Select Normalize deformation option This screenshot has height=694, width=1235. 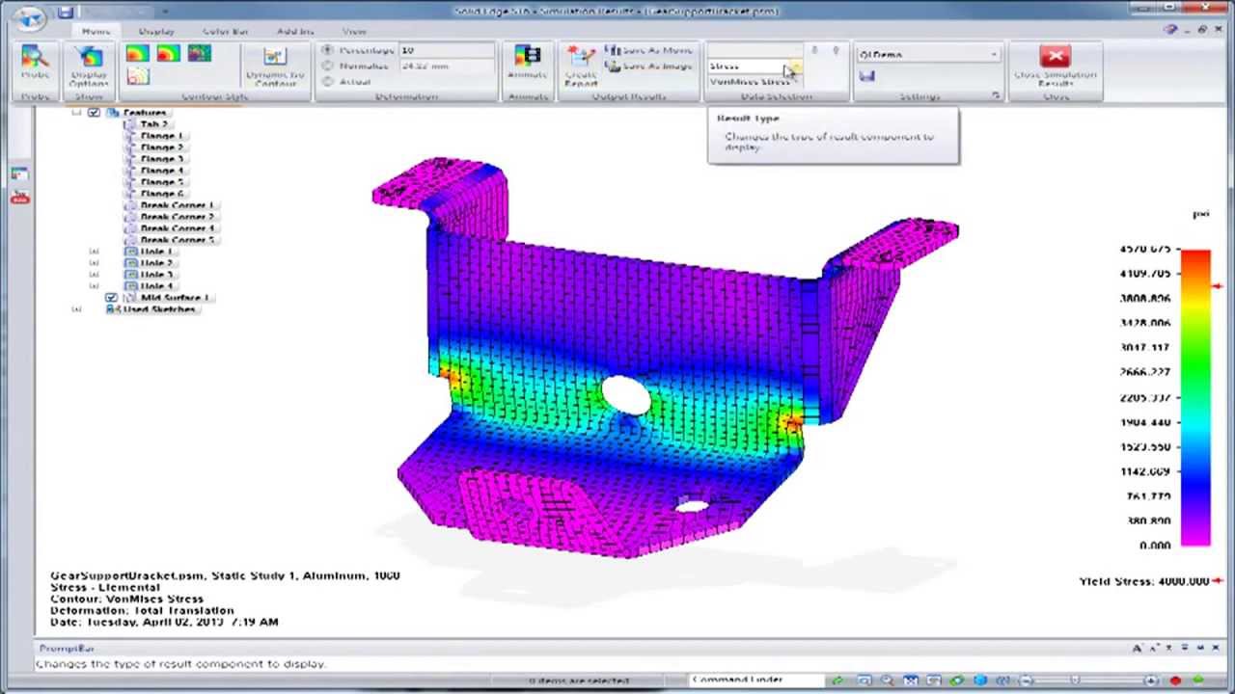(x=328, y=66)
